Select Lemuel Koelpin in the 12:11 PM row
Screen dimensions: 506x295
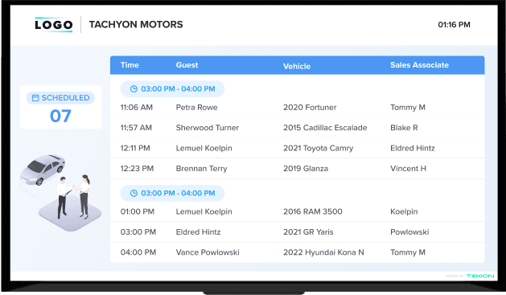pos(204,149)
